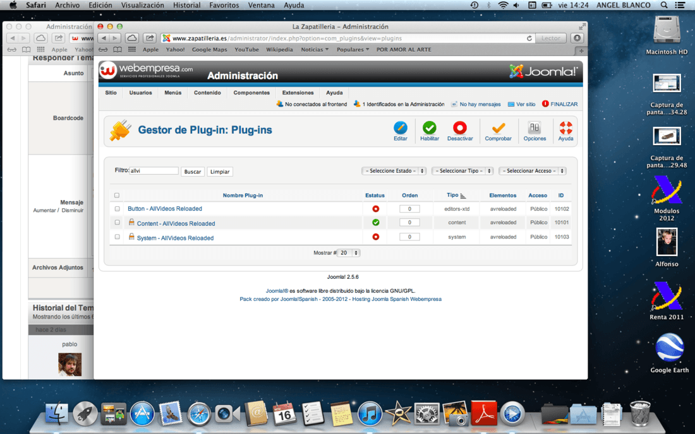Image resolution: width=695 pixels, height=434 pixels.
Task: Open the Historial menu in macOS menu bar
Action: pos(186,5)
